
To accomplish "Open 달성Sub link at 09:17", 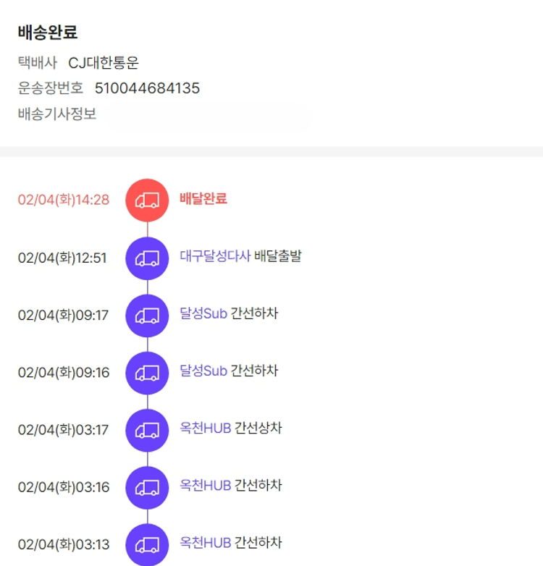I will [203, 313].
